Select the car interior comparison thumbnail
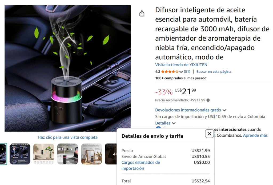This screenshot has width=273, height=185. pyautogui.click(x=20, y=154)
